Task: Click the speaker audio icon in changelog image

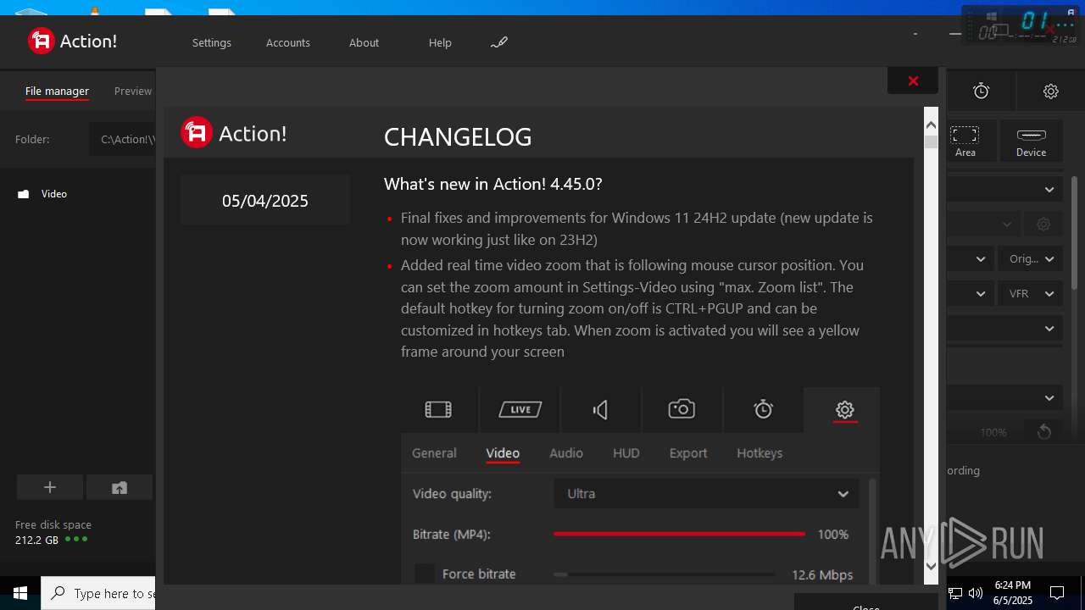Action: point(601,410)
